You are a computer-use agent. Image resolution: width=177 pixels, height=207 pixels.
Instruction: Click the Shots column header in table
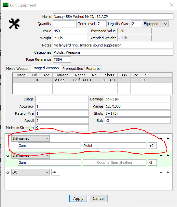coord(110,75)
